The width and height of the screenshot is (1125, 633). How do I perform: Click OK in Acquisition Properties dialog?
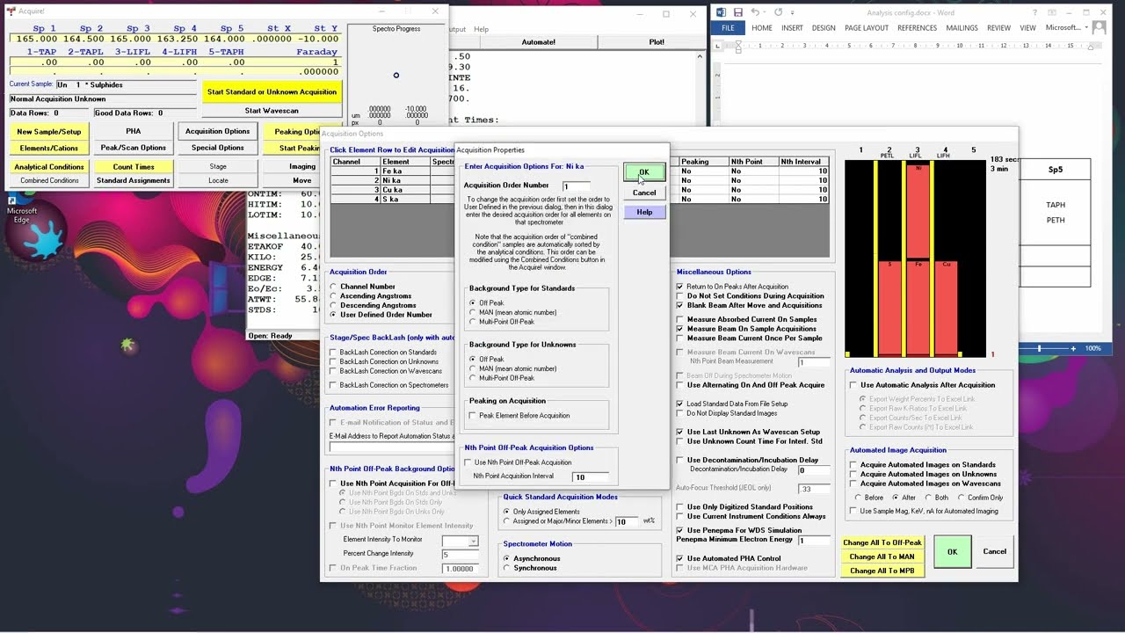pos(644,172)
